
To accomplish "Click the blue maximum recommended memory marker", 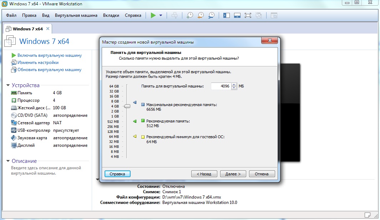I will coord(135,102).
